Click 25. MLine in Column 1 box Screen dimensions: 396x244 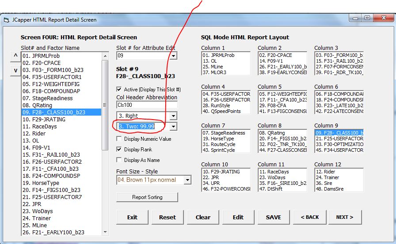(x=226, y=67)
